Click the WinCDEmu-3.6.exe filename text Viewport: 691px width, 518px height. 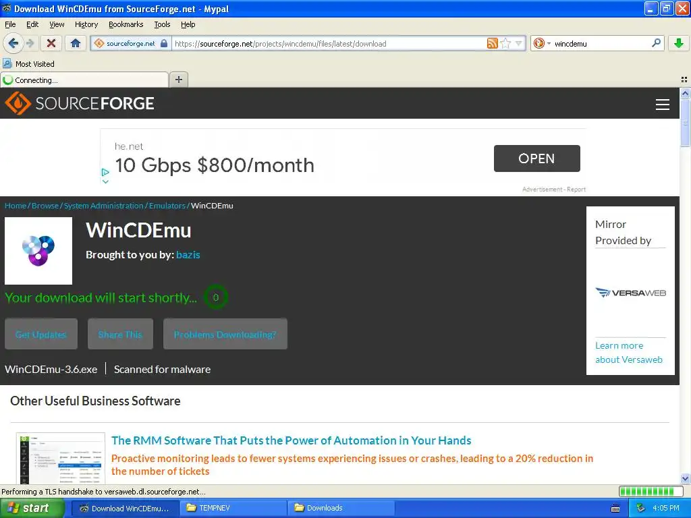[51, 370]
